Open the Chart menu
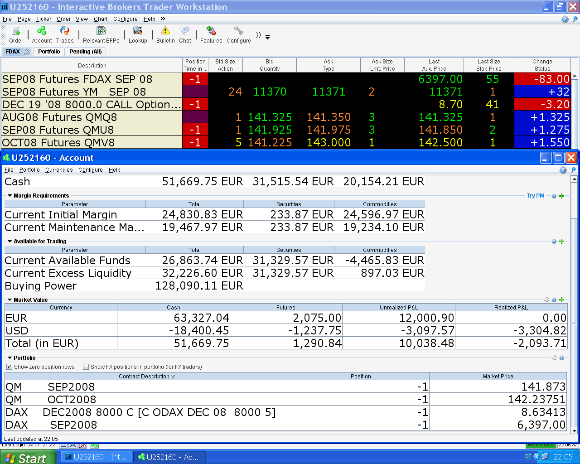 [101, 19]
